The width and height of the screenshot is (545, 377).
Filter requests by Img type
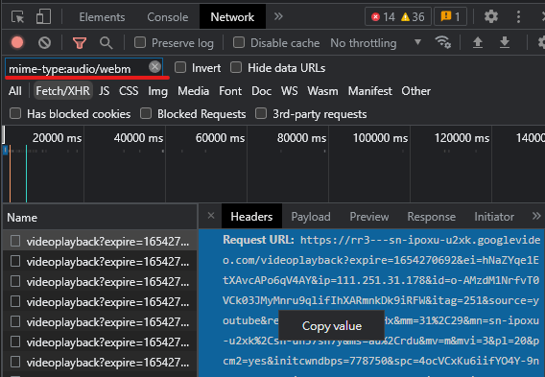coord(157,91)
